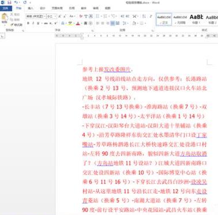Open the Change Case Aa dropdown
The height and width of the screenshot is (215, 218).
pyautogui.click(x=72, y=17)
